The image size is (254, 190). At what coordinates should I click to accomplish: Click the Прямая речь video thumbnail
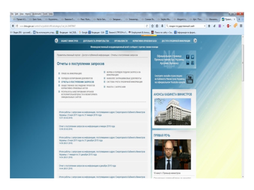[x=173, y=155]
